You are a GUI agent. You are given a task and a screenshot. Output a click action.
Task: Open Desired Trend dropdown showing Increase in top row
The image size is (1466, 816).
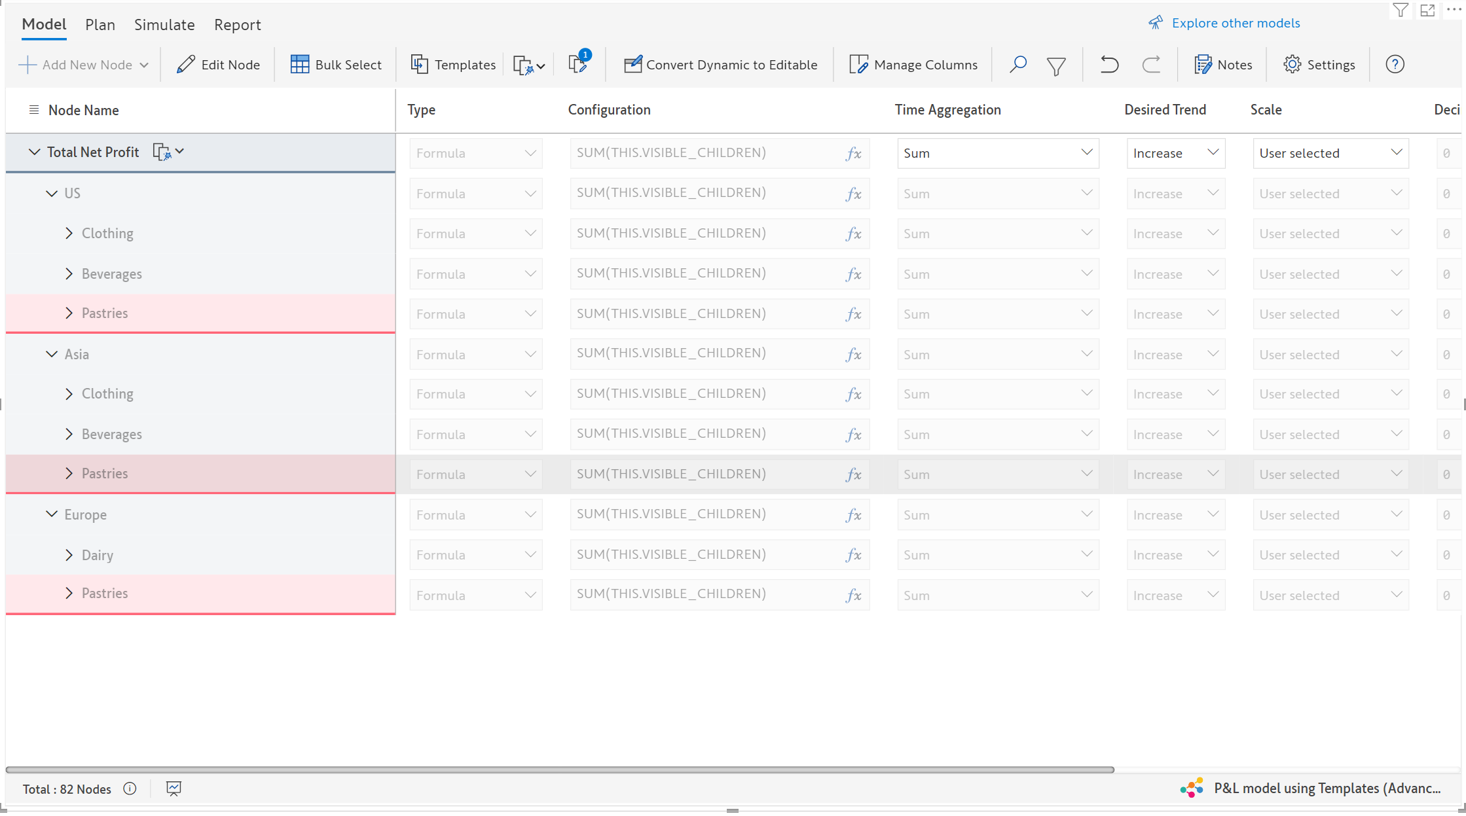point(1175,153)
